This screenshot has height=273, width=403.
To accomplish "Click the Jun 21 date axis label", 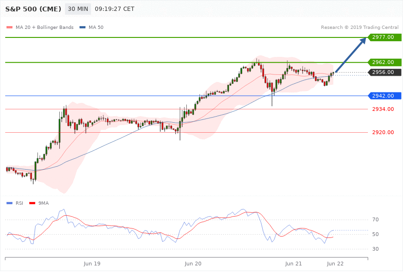I will tap(293, 264).
